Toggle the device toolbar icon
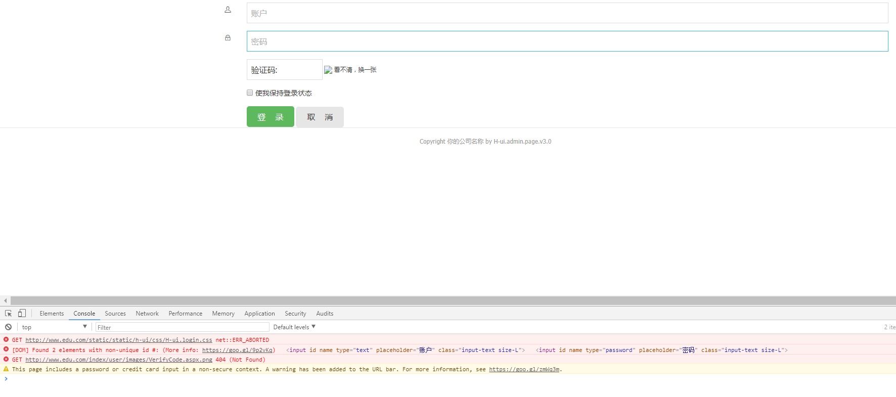Viewport: 896px width, 397px height. pyautogui.click(x=22, y=314)
